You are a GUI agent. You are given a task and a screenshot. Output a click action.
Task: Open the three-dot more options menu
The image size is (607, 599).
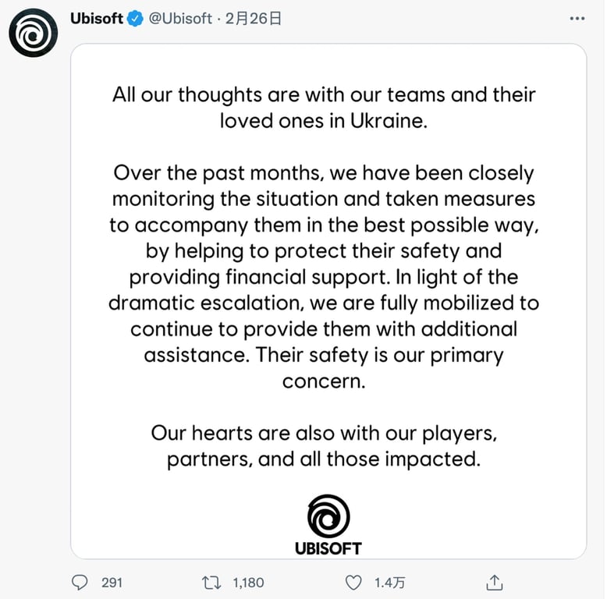tap(577, 18)
